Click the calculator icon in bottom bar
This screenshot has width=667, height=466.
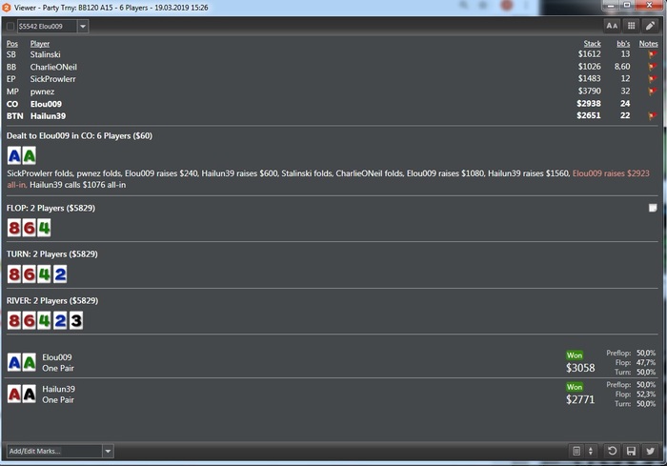tap(576, 451)
